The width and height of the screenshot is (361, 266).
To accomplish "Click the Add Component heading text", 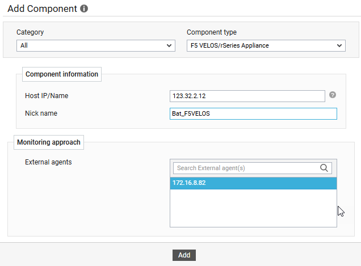I will click(x=42, y=10).
